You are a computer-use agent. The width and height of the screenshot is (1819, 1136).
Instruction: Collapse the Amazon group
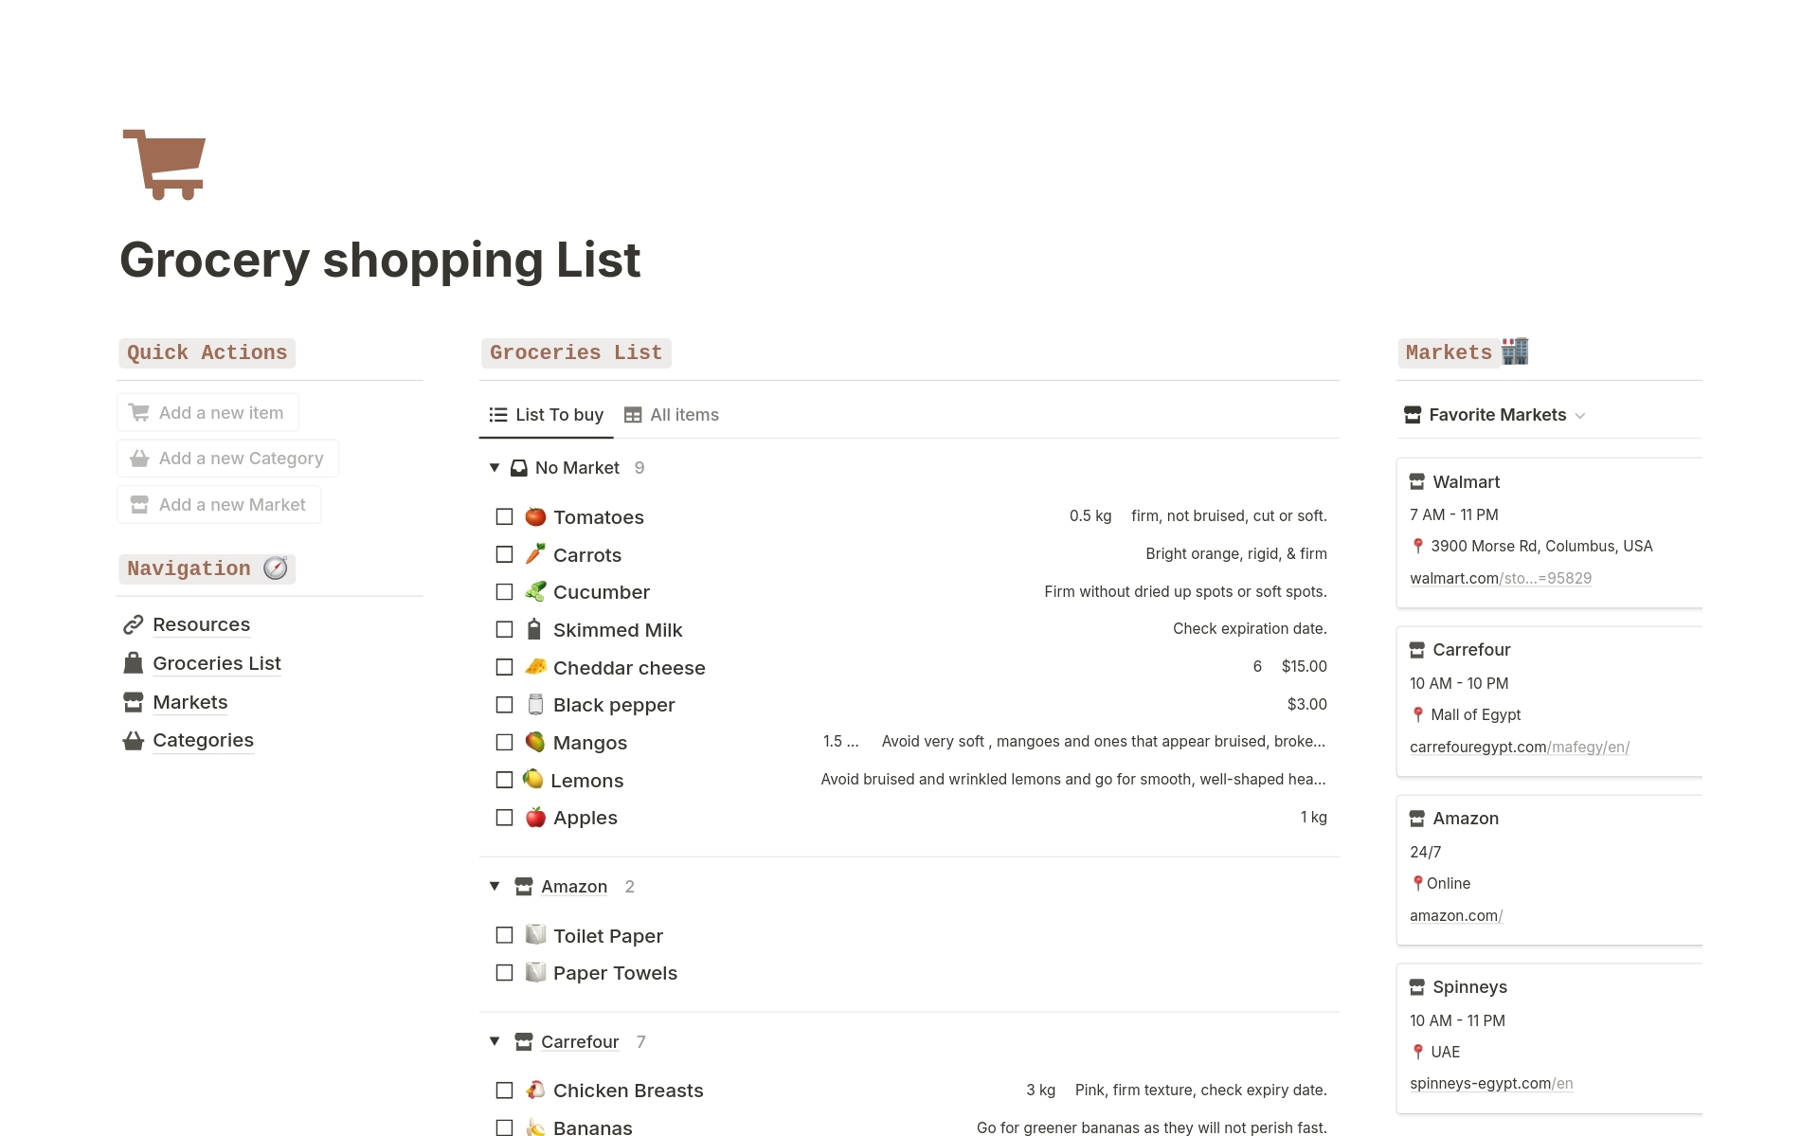pos(494,886)
